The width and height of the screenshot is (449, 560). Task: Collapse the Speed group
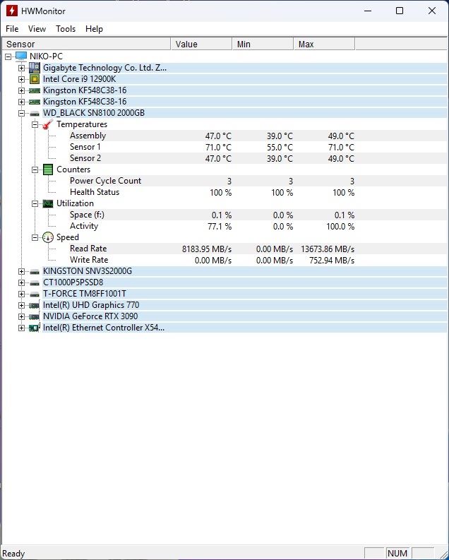35,237
